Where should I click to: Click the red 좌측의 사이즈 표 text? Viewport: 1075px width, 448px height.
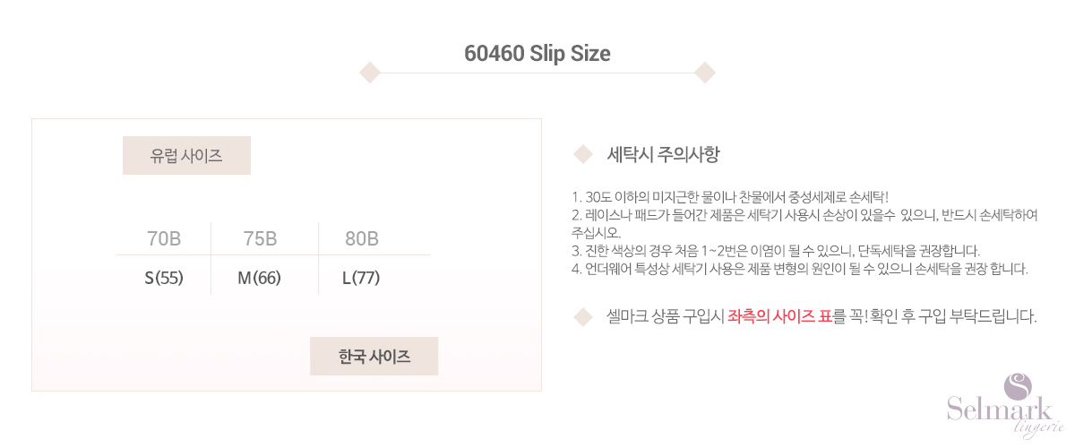click(779, 316)
